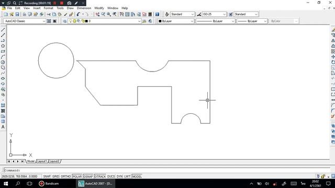Open the Dimension menu

(84, 8)
